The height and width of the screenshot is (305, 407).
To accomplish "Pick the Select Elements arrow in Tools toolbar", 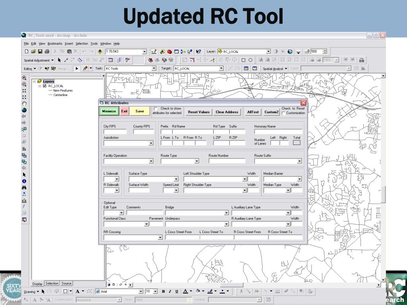I will [x=24, y=175].
